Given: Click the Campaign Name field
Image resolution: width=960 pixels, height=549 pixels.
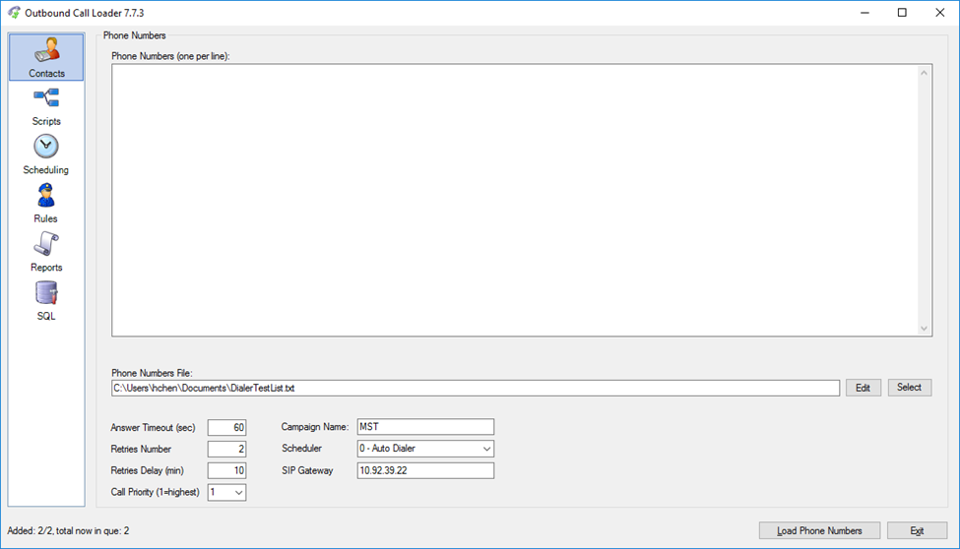Looking at the screenshot, I should [x=425, y=427].
